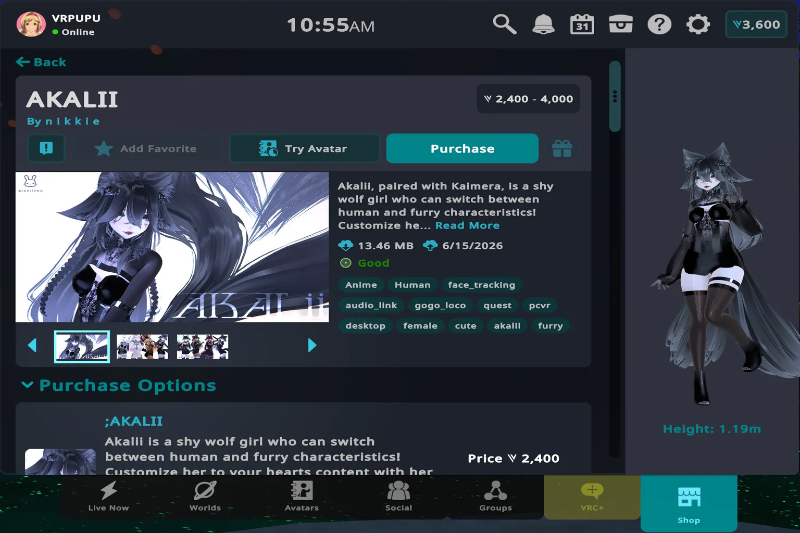The width and height of the screenshot is (800, 533).
Task: Click the Good performance rating icon
Action: click(346, 263)
